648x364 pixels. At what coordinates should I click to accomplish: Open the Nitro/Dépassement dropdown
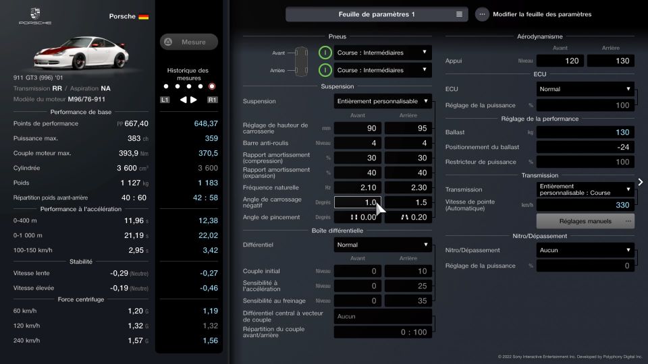tap(585, 250)
